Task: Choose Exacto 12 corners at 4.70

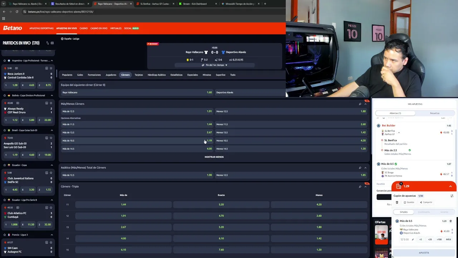Action: pyautogui.click(x=221, y=216)
